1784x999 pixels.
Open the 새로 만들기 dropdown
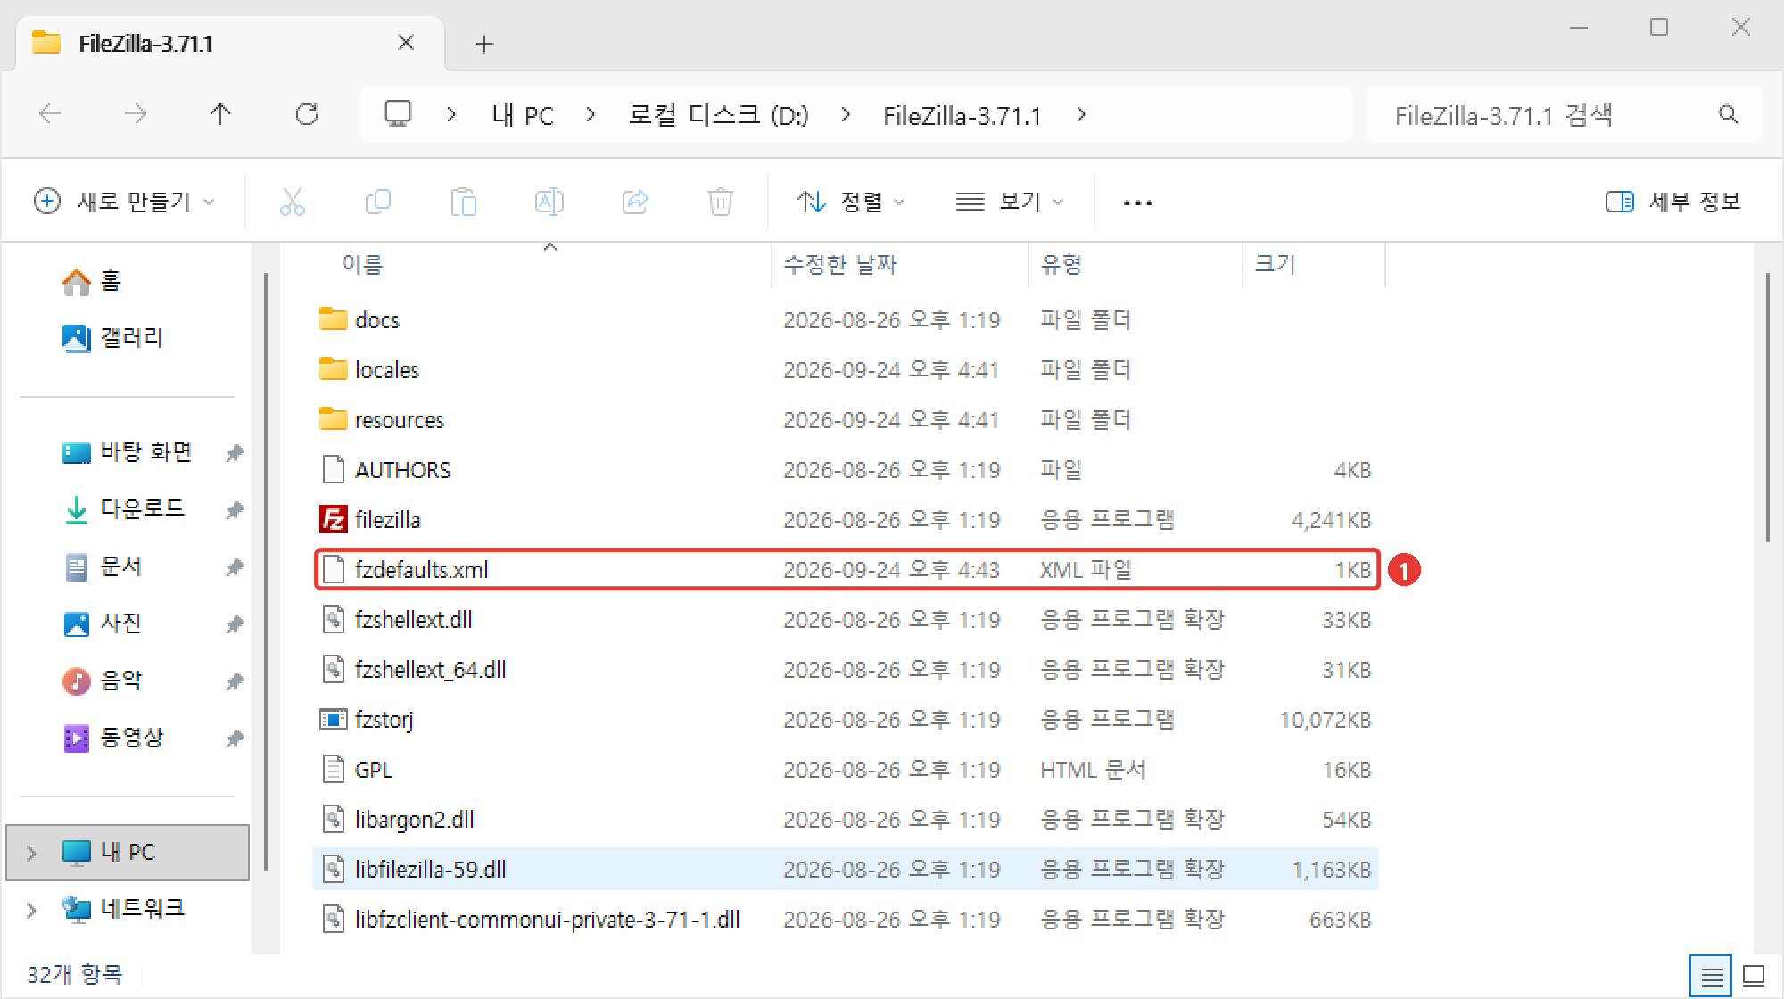click(x=124, y=202)
